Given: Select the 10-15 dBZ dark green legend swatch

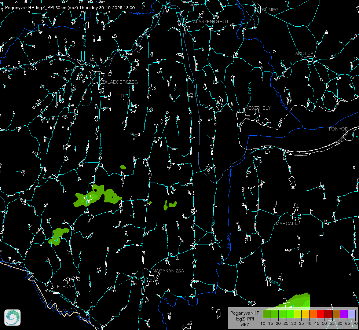Looking at the screenshot, I should [x=267, y=314].
